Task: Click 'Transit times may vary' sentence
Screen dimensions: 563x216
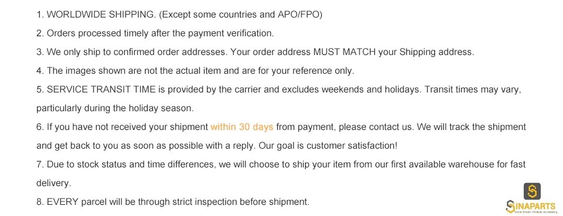Action: tap(473, 90)
